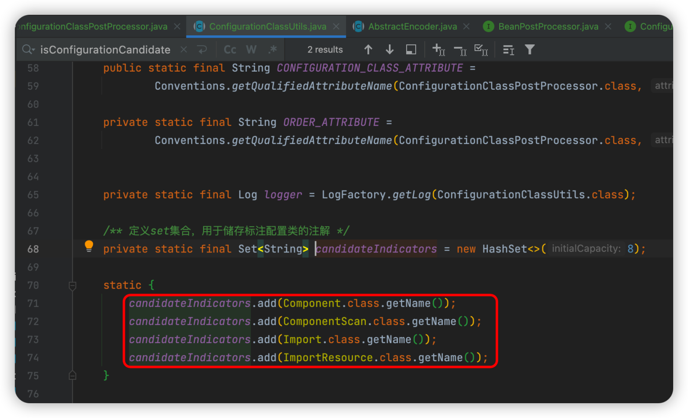
Task: Click the logger field on line 65
Action: click(x=283, y=195)
